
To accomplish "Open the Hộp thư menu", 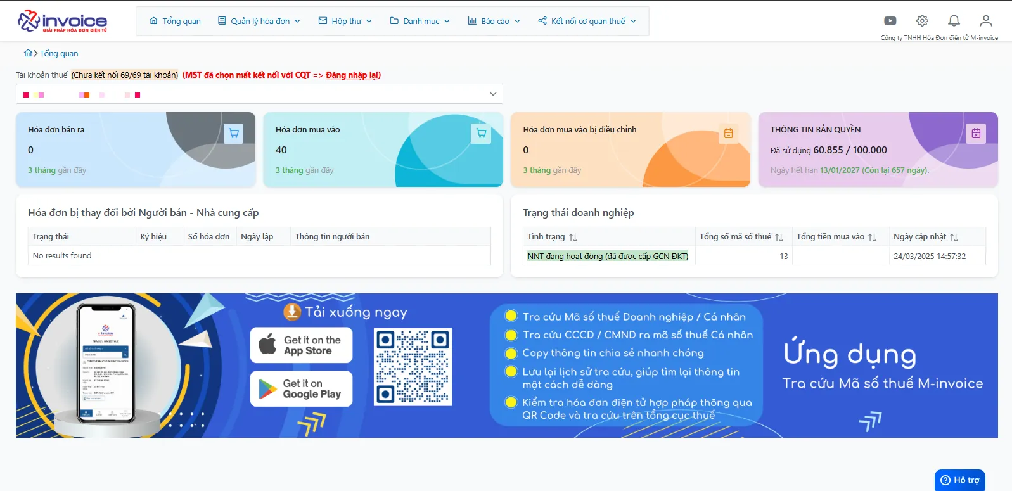I will pyautogui.click(x=345, y=21).
